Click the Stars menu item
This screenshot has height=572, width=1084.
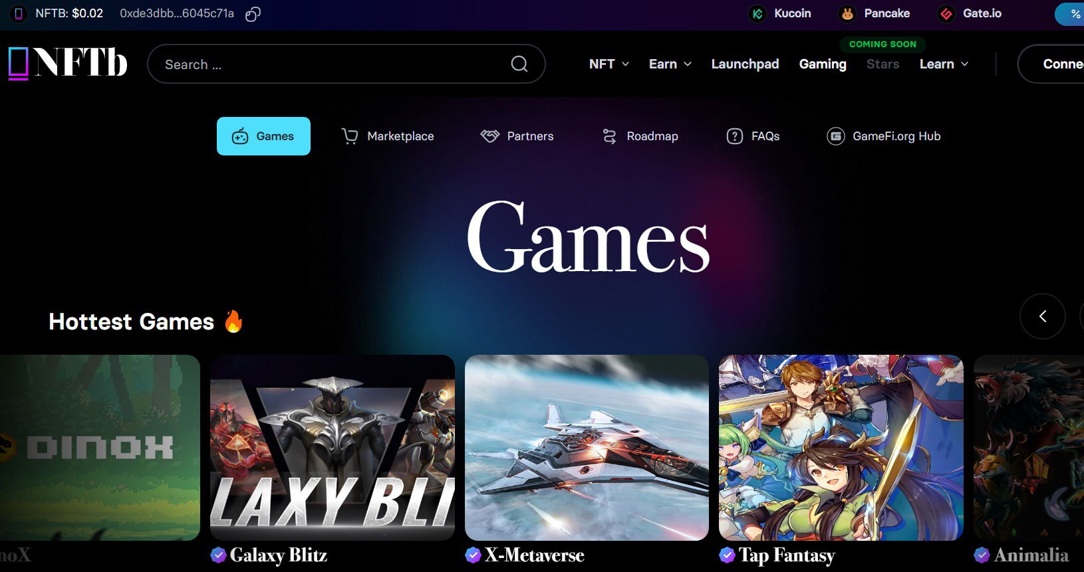[x=882, y=64]
